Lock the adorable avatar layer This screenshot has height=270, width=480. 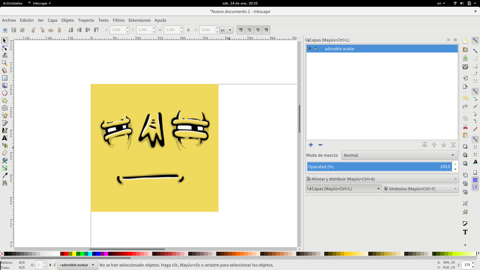315,48
